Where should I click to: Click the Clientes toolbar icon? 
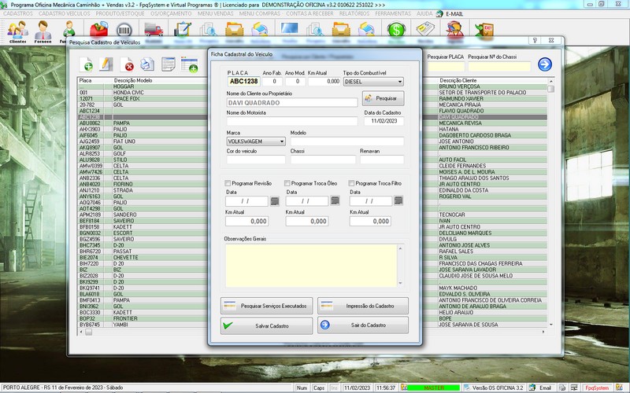[x=17, y=31]
